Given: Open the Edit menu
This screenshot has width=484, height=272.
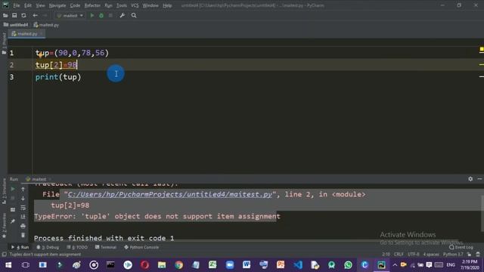Looking at the screenshot, I should click(28, 5).
